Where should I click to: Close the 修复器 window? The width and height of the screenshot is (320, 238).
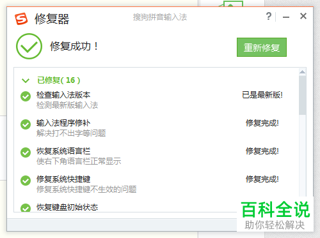(x=303, y=16)
